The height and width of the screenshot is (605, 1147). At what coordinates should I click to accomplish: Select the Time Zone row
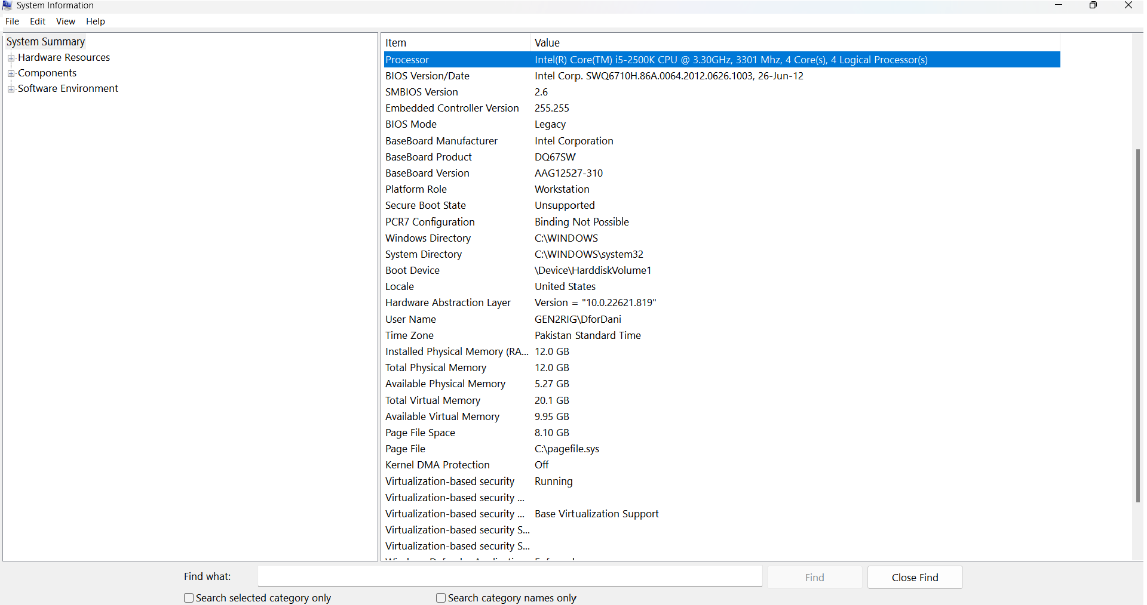coord(722,335)
